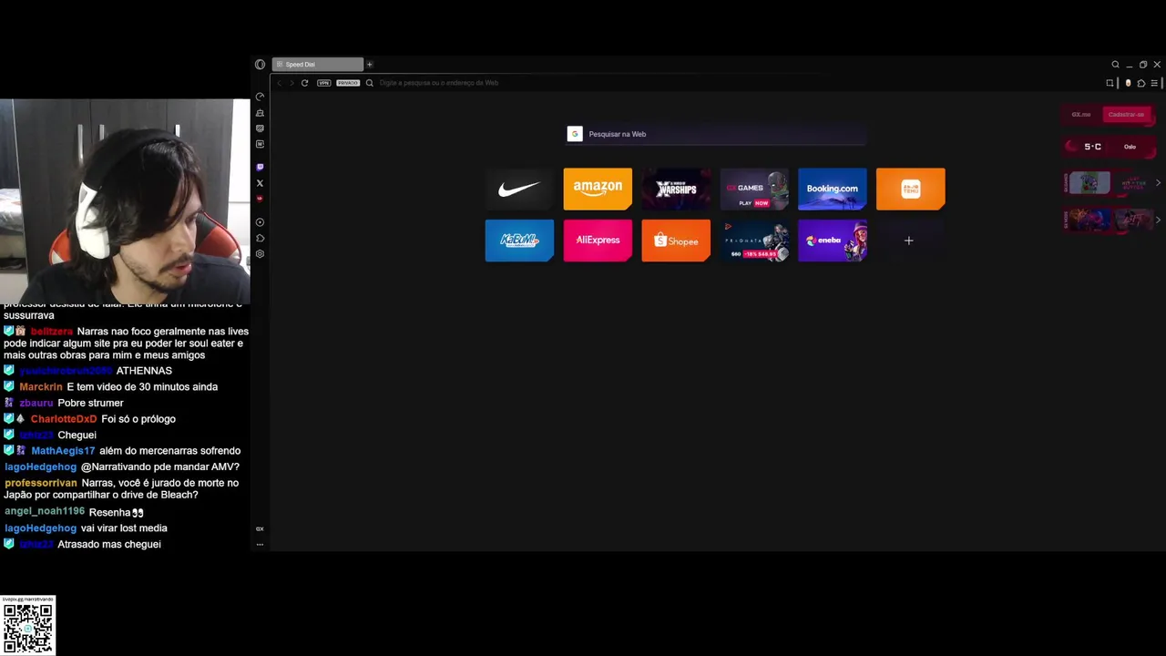Click the 'Atrasado mas cheguei' chat message
Screen dimensions: 1166x656
tap(109, 544)
